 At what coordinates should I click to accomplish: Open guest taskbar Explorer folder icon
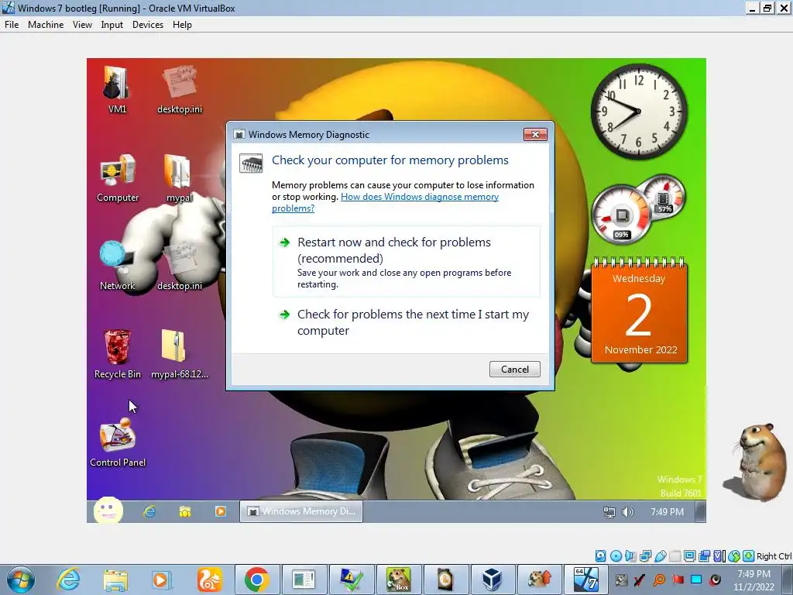[185, 511]
